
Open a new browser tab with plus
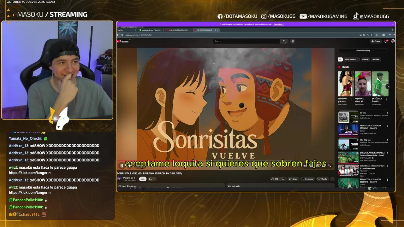222,30
